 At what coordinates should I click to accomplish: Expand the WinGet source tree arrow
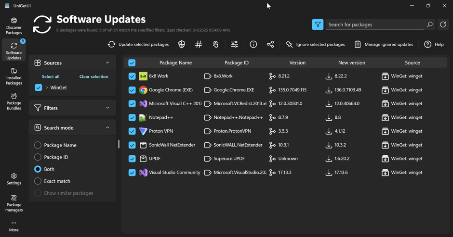(47, 87)
